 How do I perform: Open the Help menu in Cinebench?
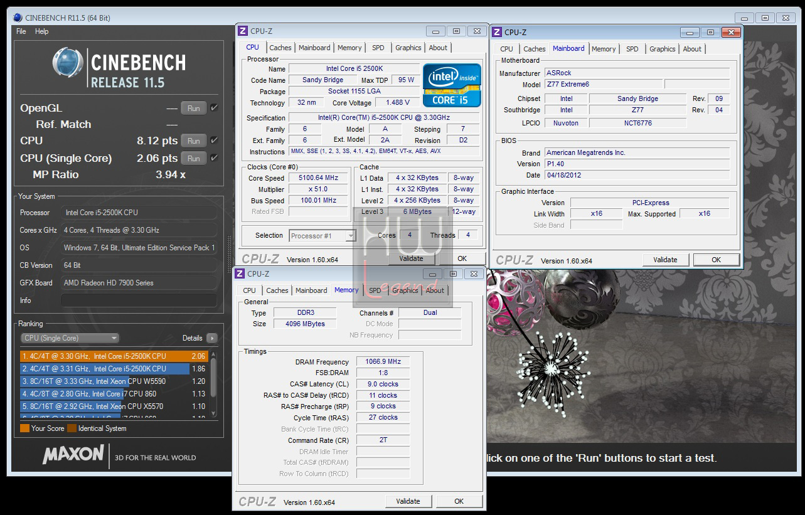[x=41, y=31]
